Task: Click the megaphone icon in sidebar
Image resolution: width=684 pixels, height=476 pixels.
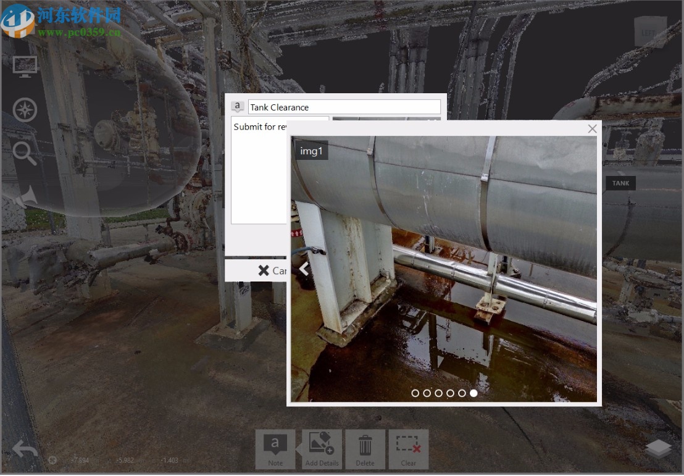Action: [24, 193]
